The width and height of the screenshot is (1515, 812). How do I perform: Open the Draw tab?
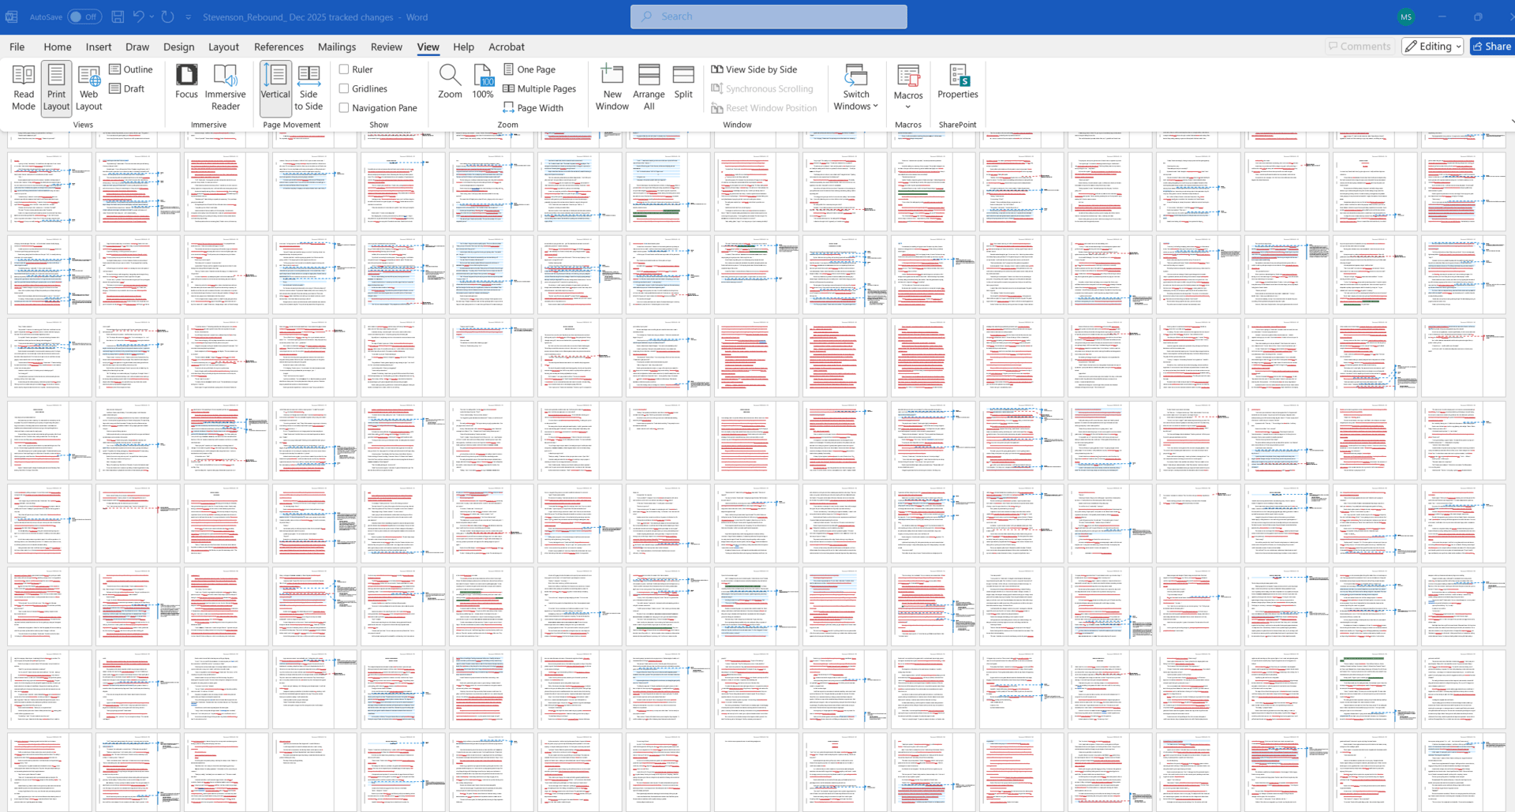click(x=137, y=47)
